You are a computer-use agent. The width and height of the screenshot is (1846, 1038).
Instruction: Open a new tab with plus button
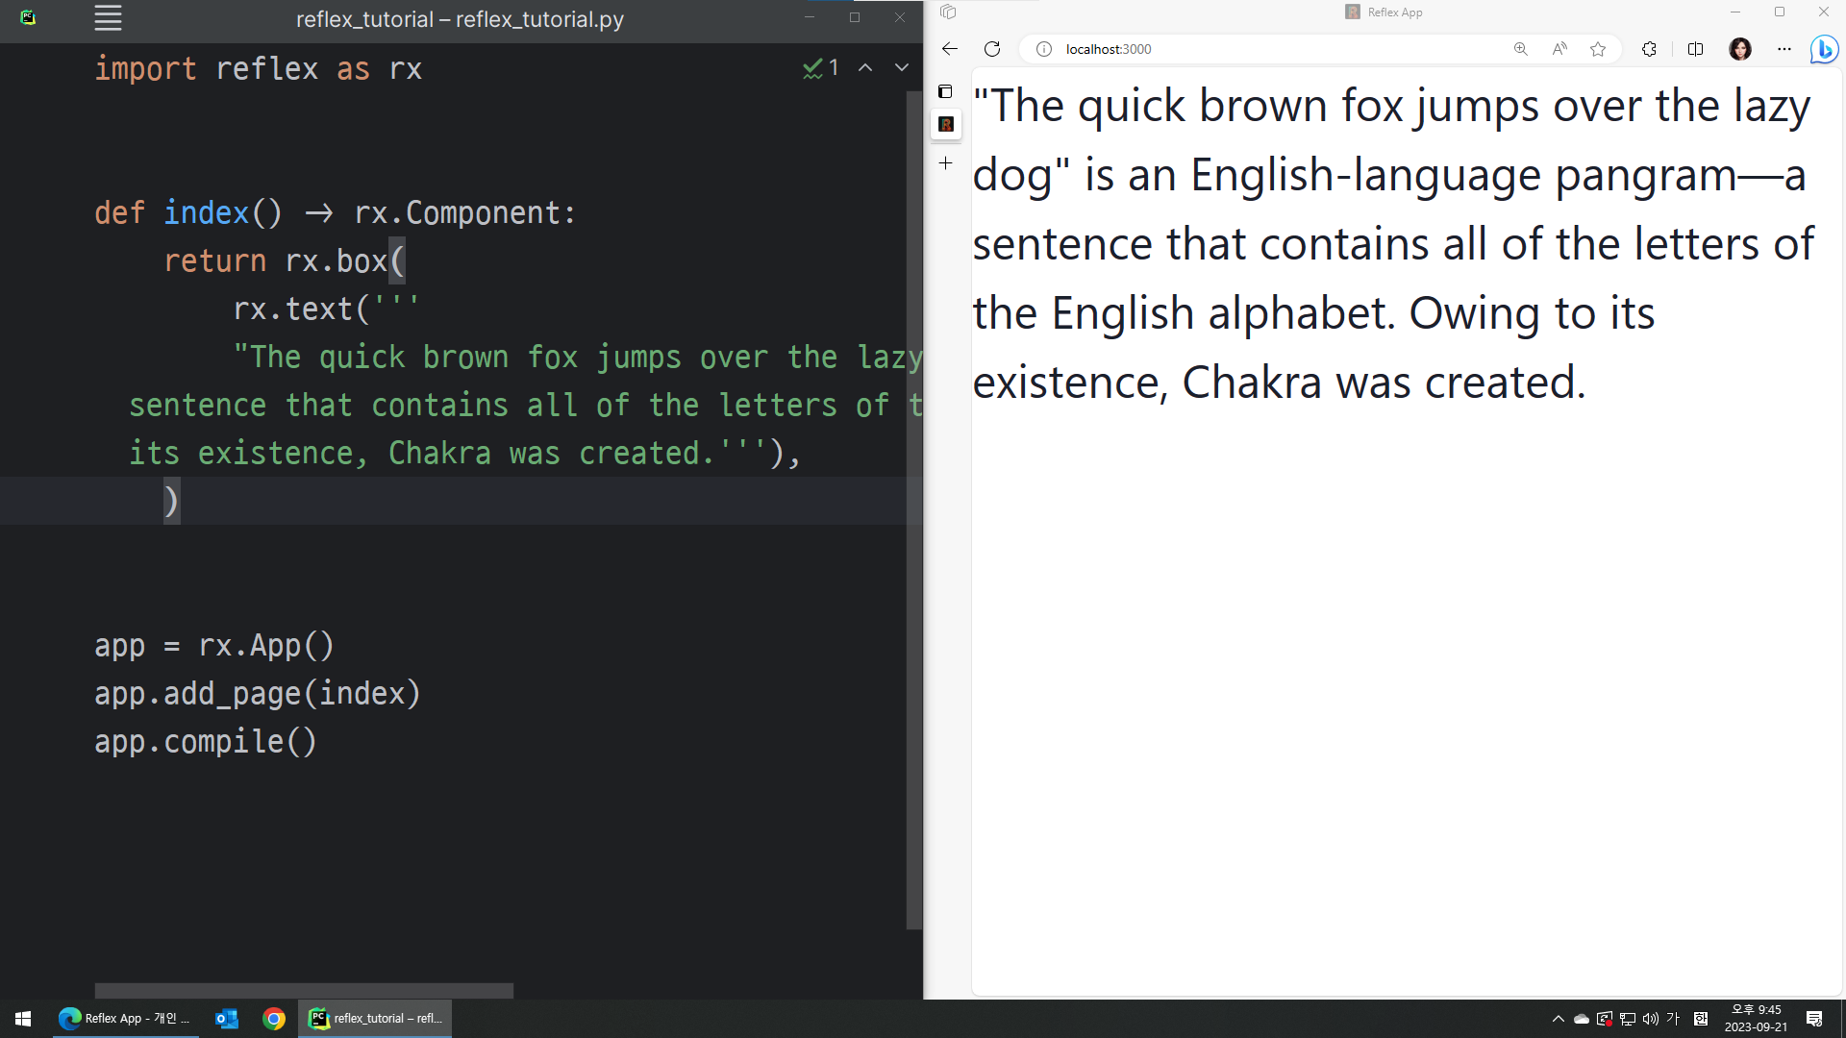[946, 163]
